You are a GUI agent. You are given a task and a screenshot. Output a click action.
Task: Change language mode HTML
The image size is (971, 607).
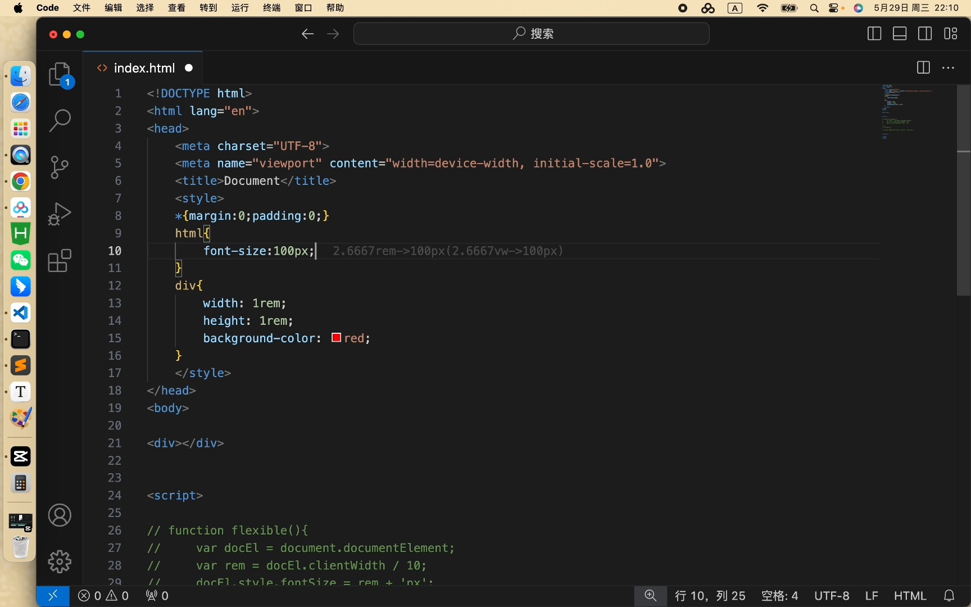pyautogui.click(x=910, y=596)
